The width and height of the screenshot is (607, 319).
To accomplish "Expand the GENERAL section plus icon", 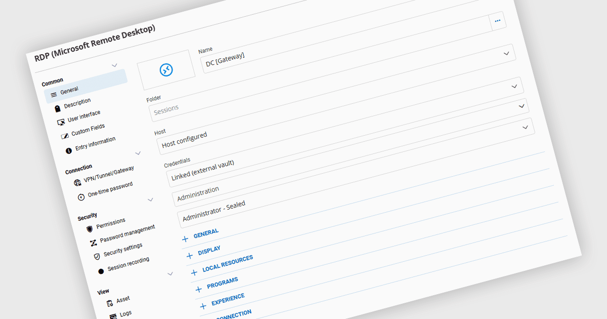I will click(x=185, y=238).
